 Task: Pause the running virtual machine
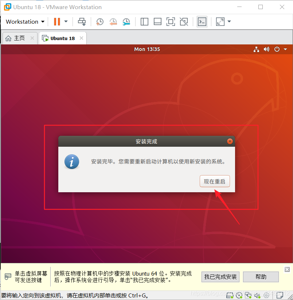[57, 21]
